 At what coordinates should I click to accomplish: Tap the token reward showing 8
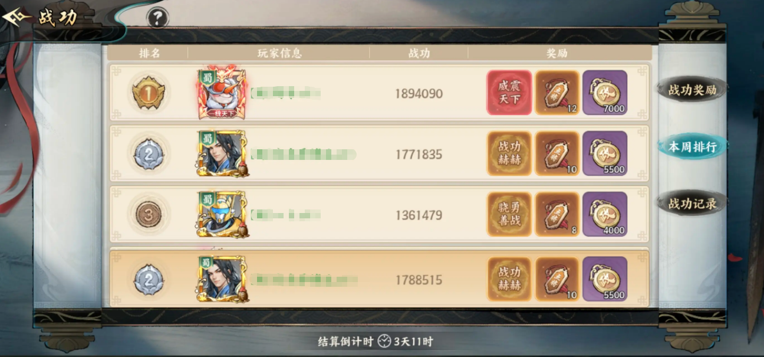pyautogui.click(x=557, y=214)
